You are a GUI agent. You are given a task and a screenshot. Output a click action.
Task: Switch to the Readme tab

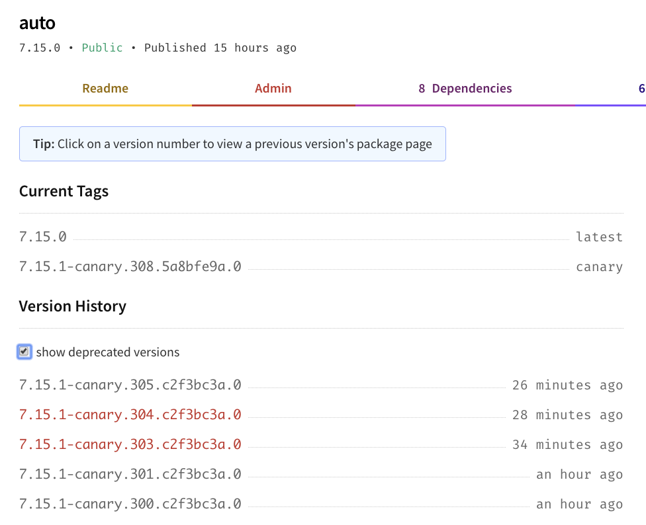(105, 88)
